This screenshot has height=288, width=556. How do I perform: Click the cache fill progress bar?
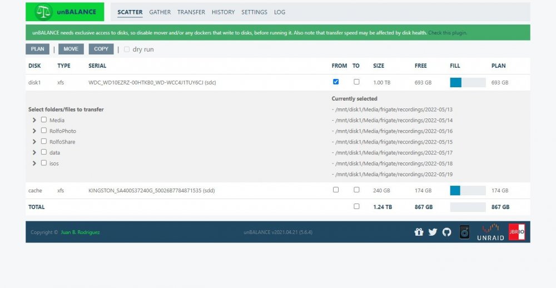click(468, 191)
